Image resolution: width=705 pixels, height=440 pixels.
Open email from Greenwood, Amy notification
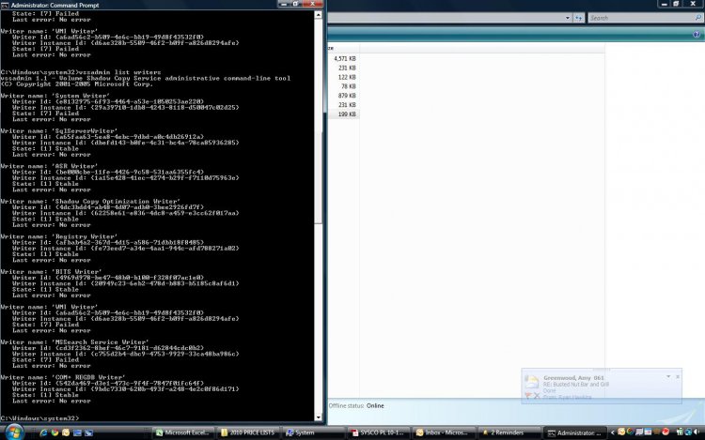click(x=573, y=378)
